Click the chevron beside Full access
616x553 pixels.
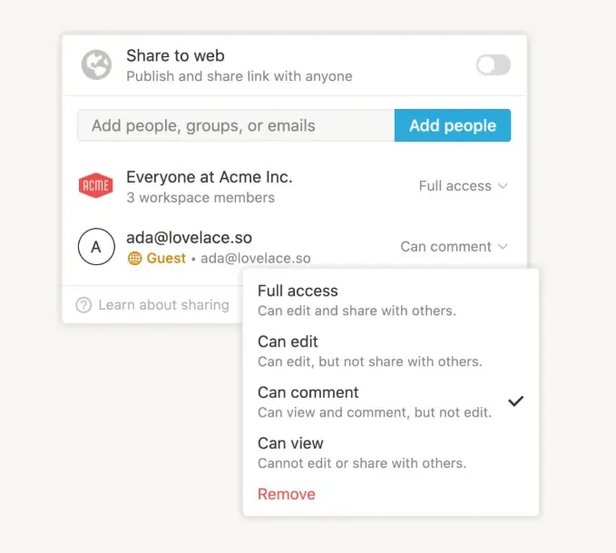click(503, 185)
